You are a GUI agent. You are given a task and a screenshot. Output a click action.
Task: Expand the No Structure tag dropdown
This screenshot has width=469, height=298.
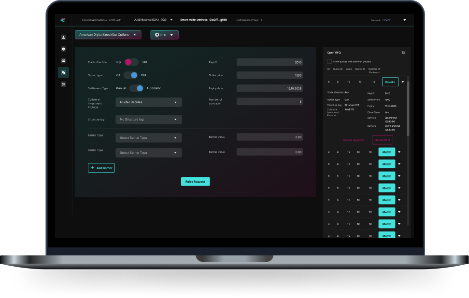(148, 119)
